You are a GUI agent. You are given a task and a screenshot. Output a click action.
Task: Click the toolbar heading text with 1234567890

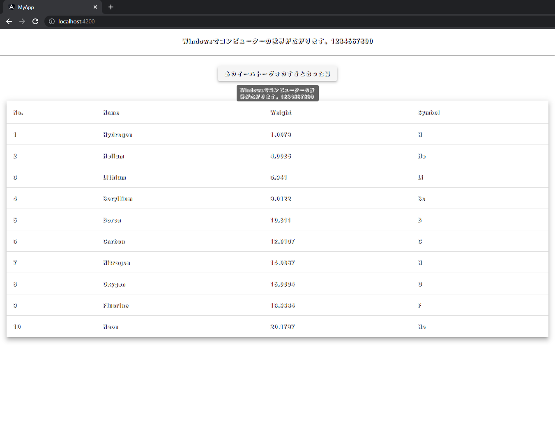click(x=278, y=41)
